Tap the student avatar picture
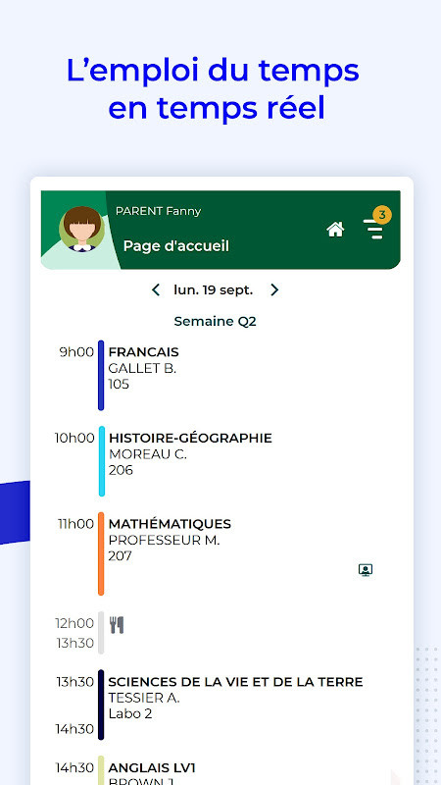 81,229
